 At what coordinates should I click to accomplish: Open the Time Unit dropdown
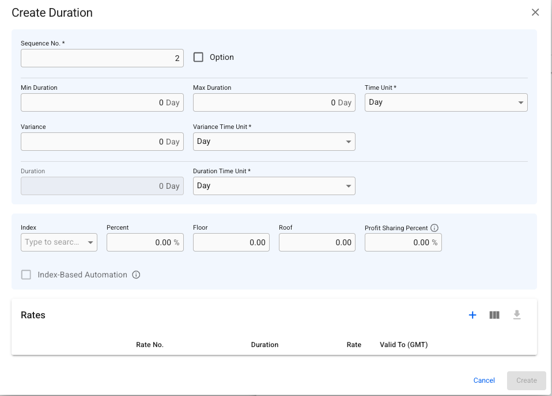(446, 102)
